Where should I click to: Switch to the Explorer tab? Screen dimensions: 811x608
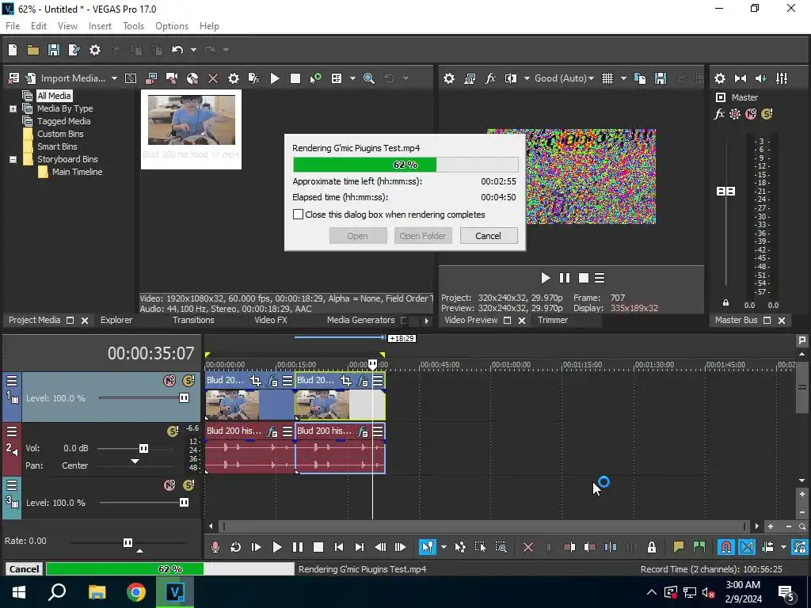click(116, 320)
